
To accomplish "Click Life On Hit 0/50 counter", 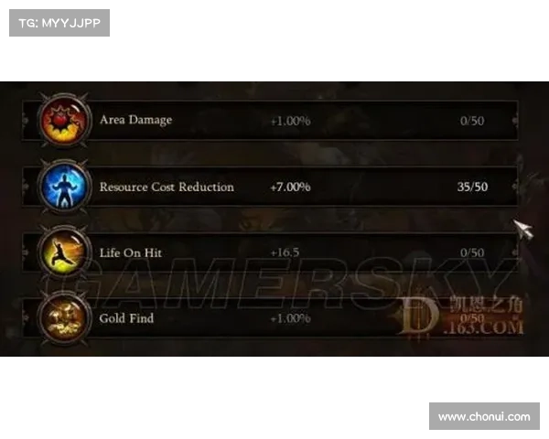I will [472, 252].
